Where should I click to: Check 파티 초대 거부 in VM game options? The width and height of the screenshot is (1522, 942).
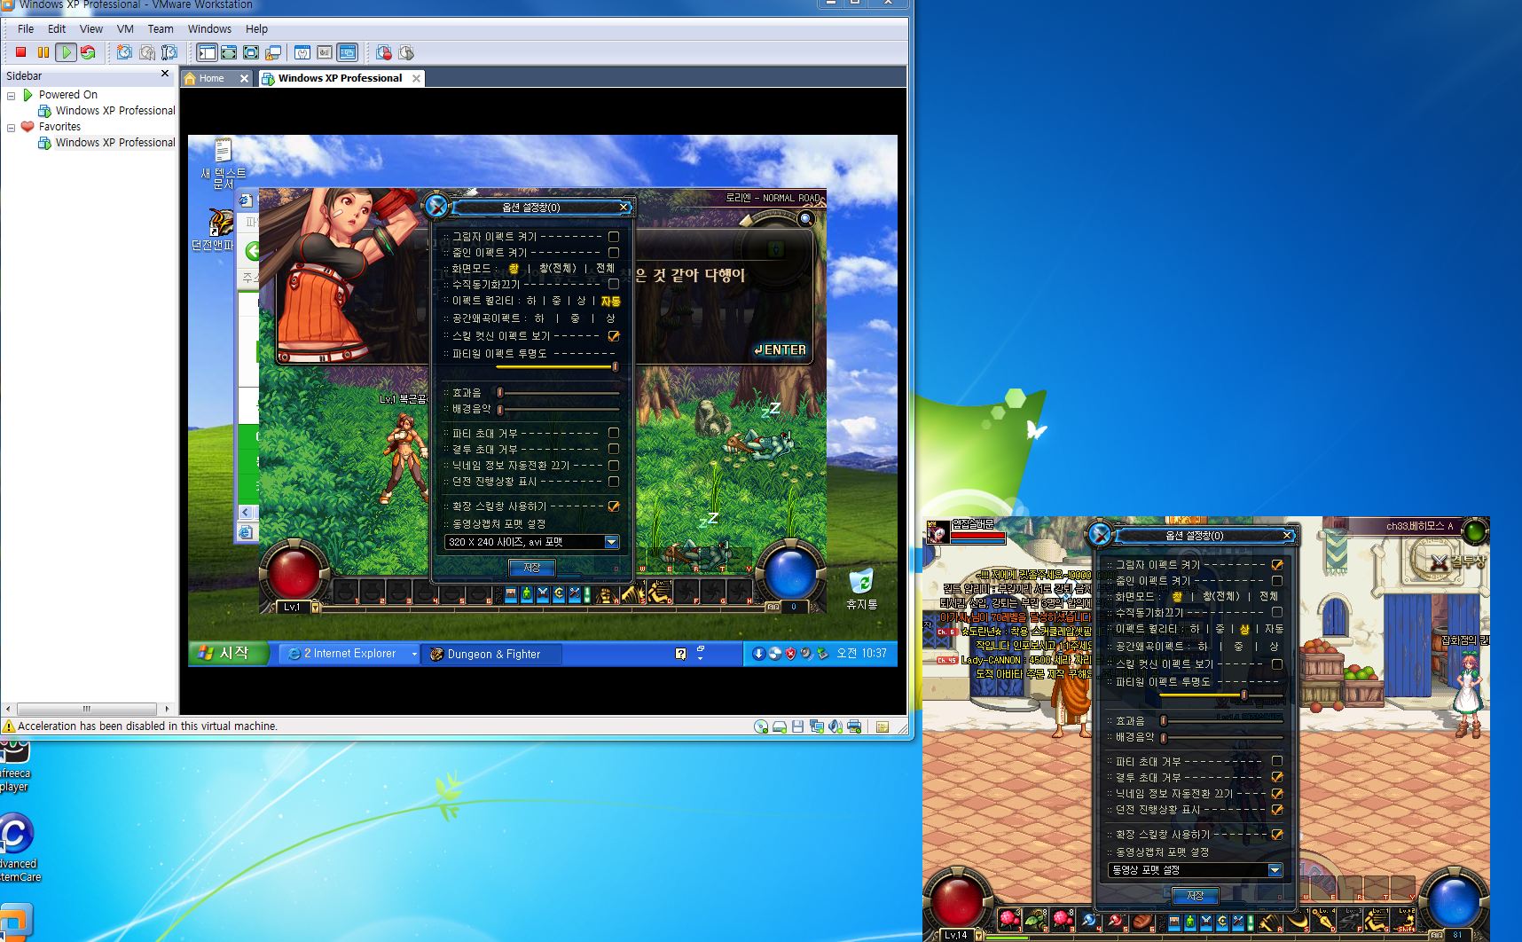tap(614, 434)
